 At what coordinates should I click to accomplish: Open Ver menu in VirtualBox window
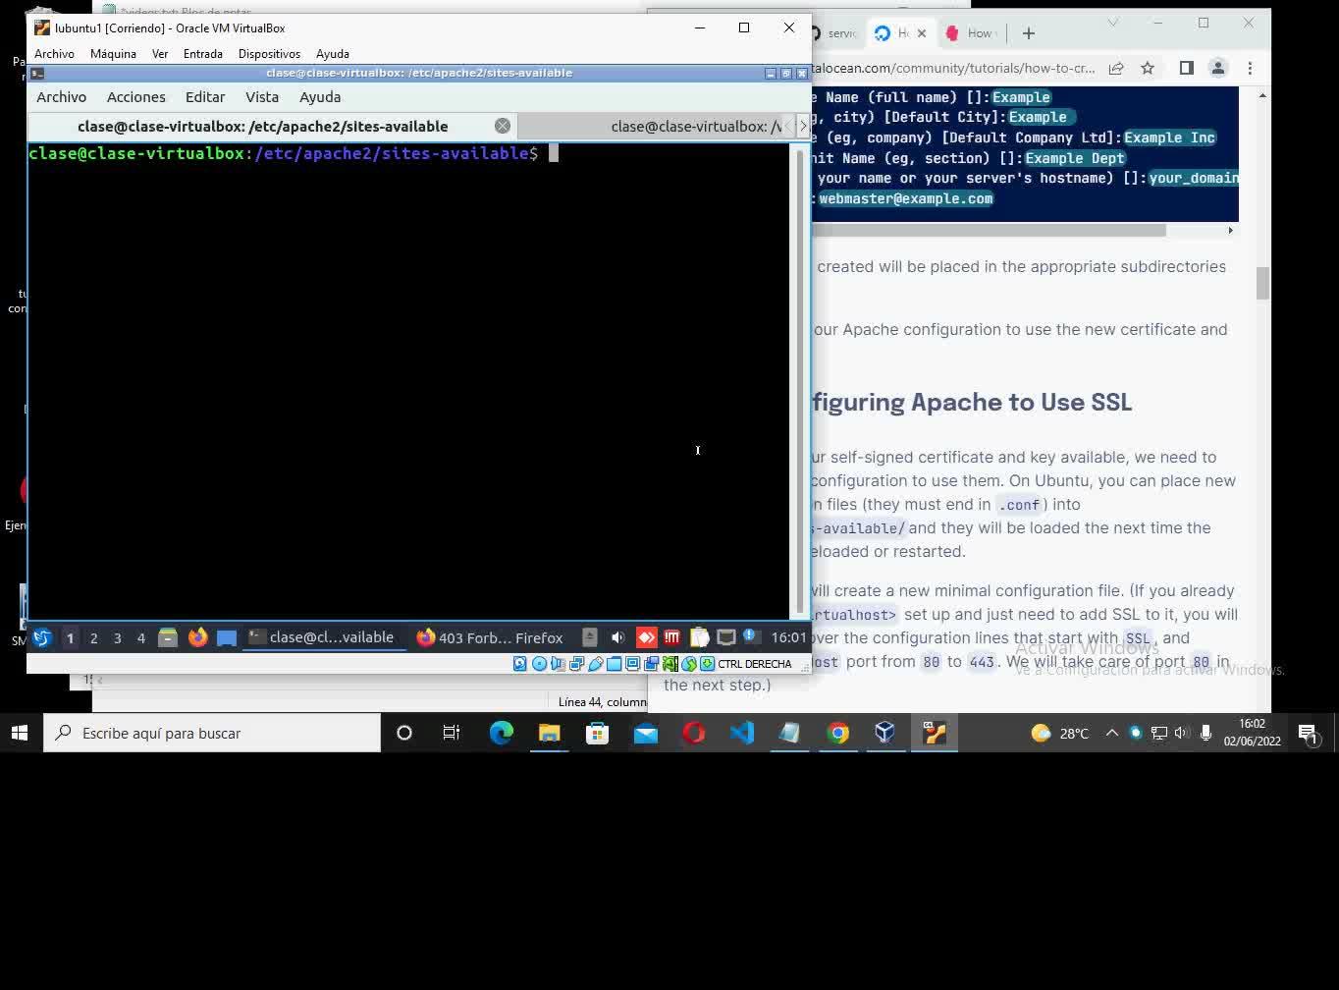click(x=160, y=54)
